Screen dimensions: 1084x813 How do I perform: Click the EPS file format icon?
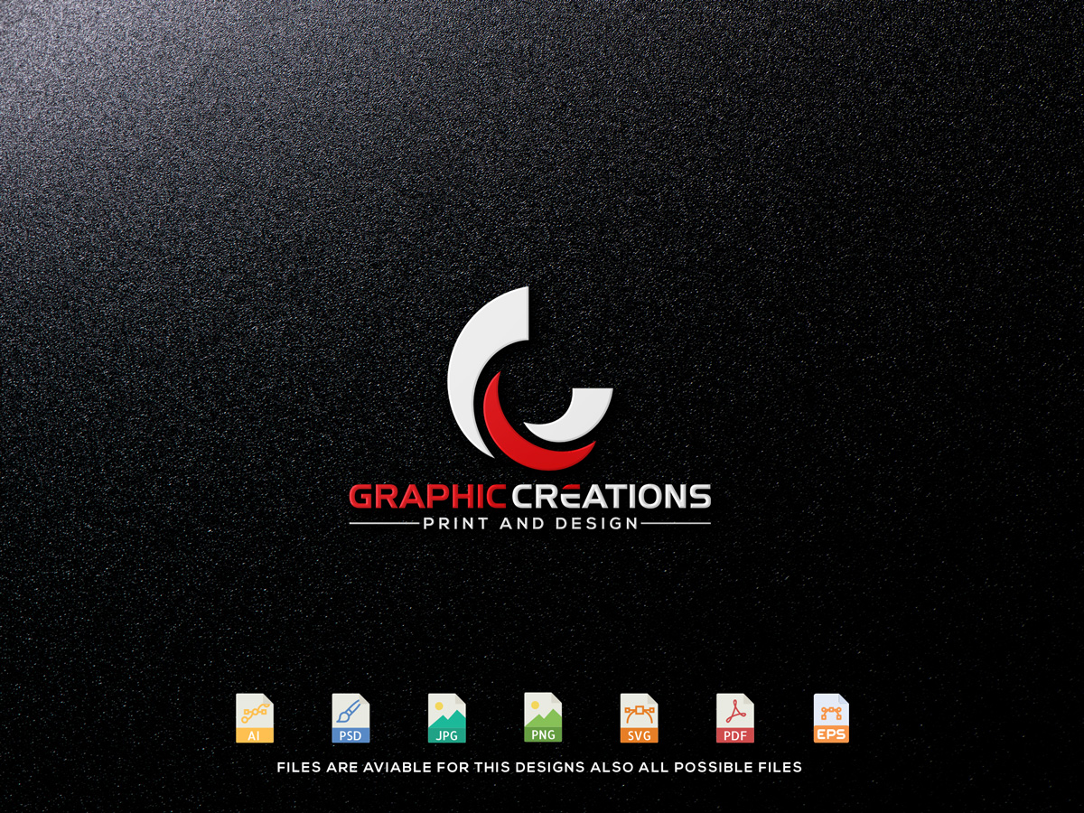[831, 718]
